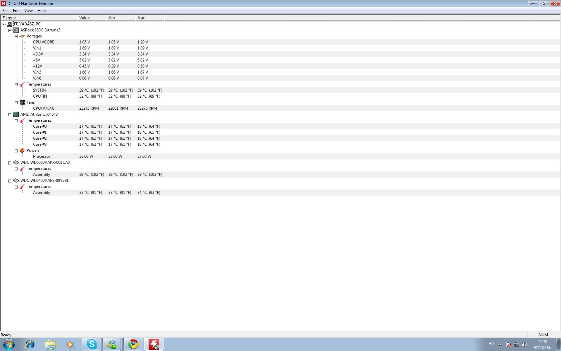The height and width of the screenshot is (351, 561).
Task: Collapse the Voltages group expander
Action: (x=16, y=36)
